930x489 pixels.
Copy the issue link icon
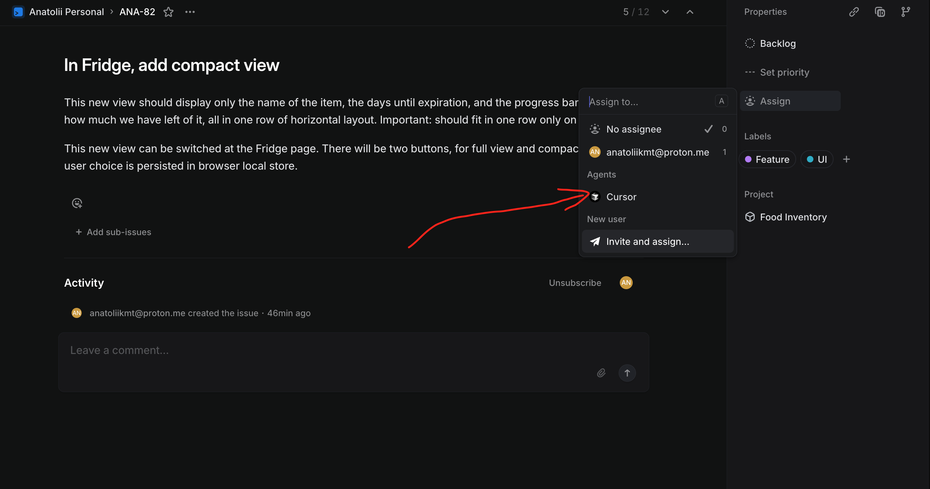854,12
